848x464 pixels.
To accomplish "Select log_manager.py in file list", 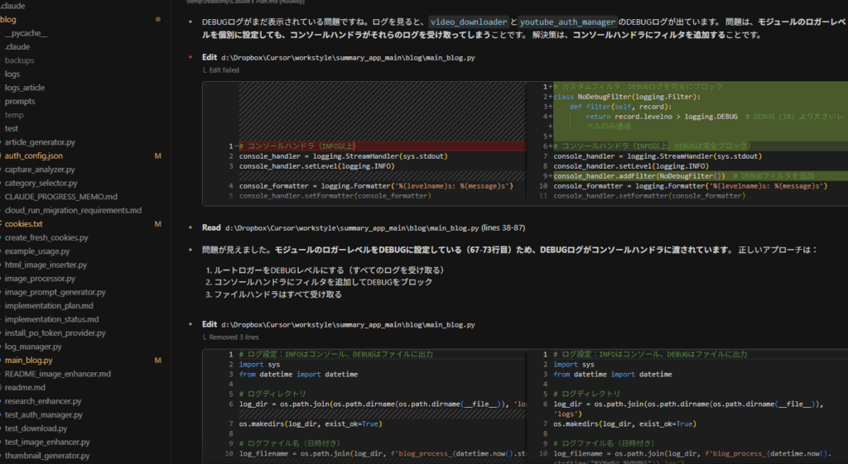I will pyautogui.click(x=33, y=347).
